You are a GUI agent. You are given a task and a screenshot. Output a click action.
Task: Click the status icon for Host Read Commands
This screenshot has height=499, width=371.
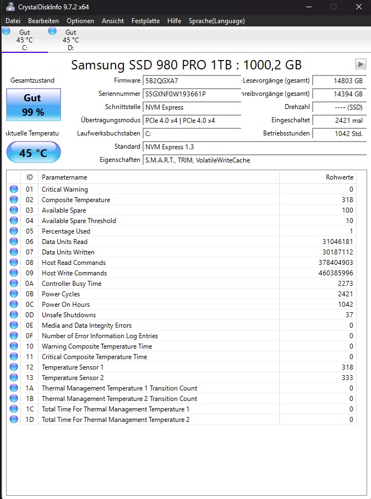(x=14, y=262)
